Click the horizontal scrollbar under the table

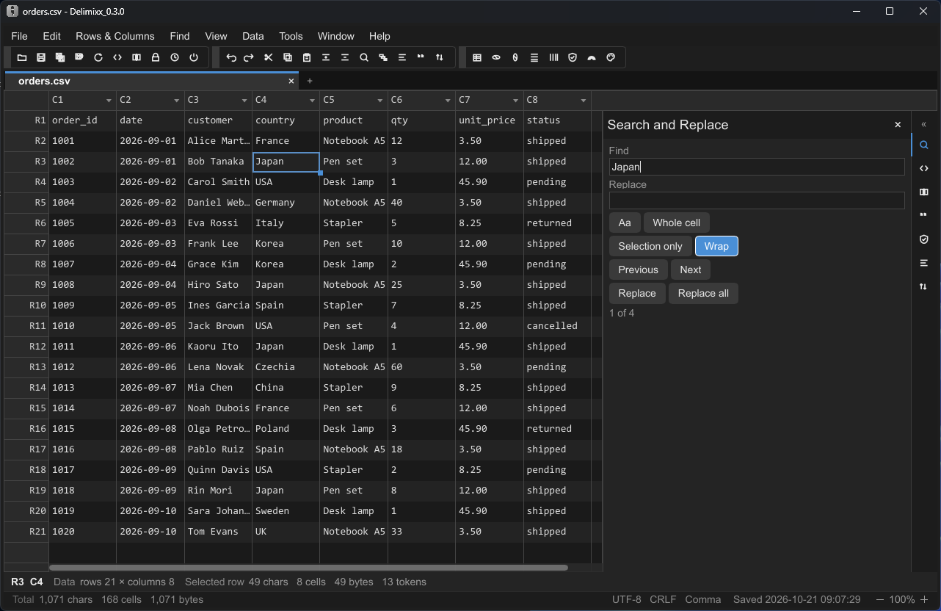308,568
